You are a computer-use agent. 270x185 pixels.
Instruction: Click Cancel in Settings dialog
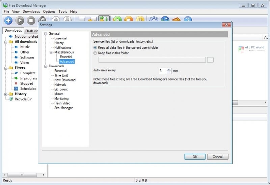coord(218,157)
